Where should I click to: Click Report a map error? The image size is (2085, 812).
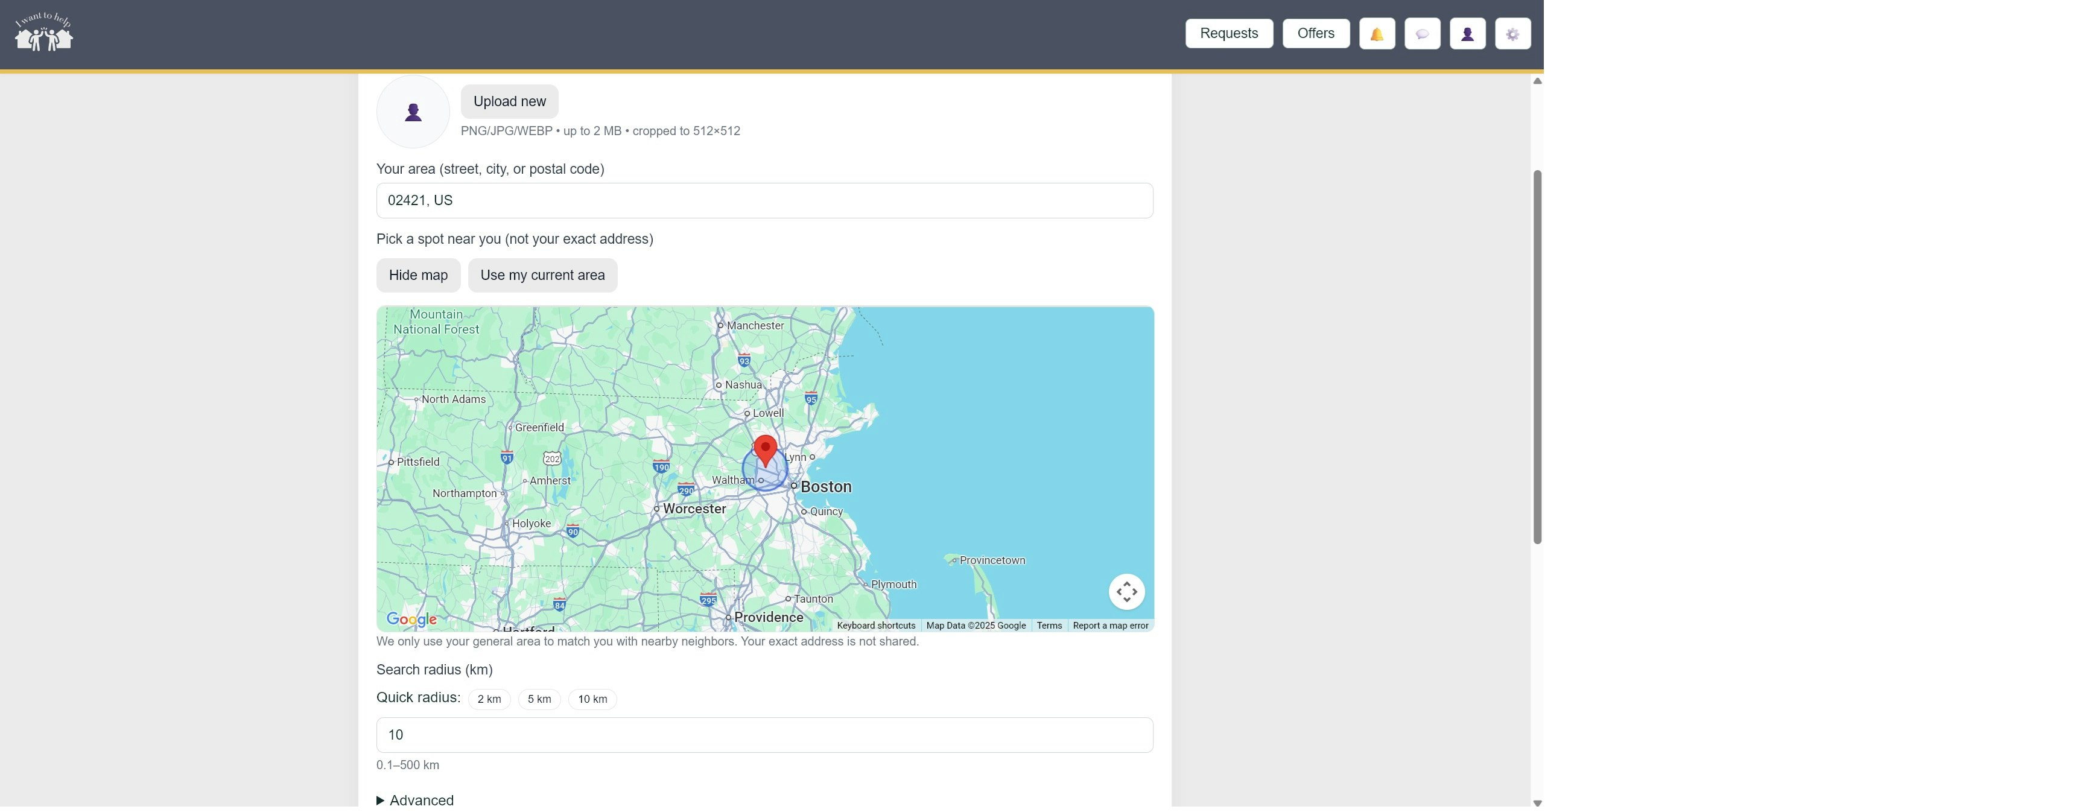1111,626
